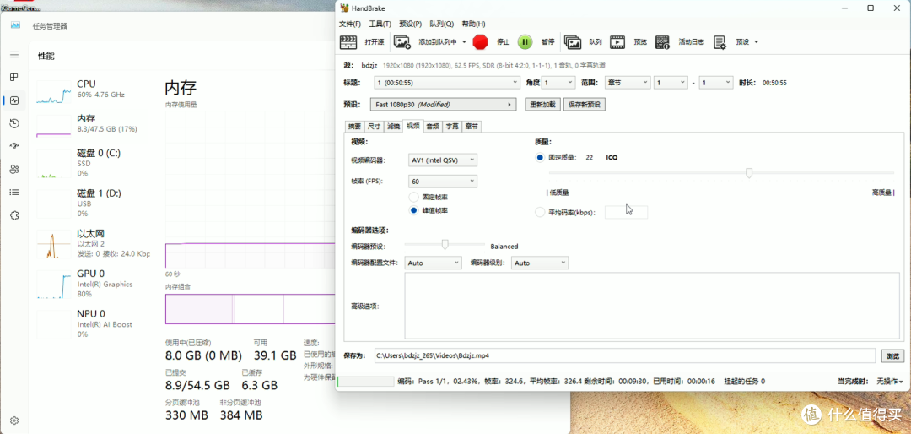911x434 pixels.
Task: Open Startup apps icon in Task Manager
Action: pos(14,146)
